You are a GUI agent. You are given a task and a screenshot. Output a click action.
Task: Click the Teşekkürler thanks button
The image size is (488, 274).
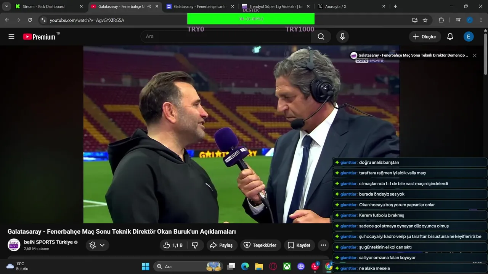click(260, 245)
